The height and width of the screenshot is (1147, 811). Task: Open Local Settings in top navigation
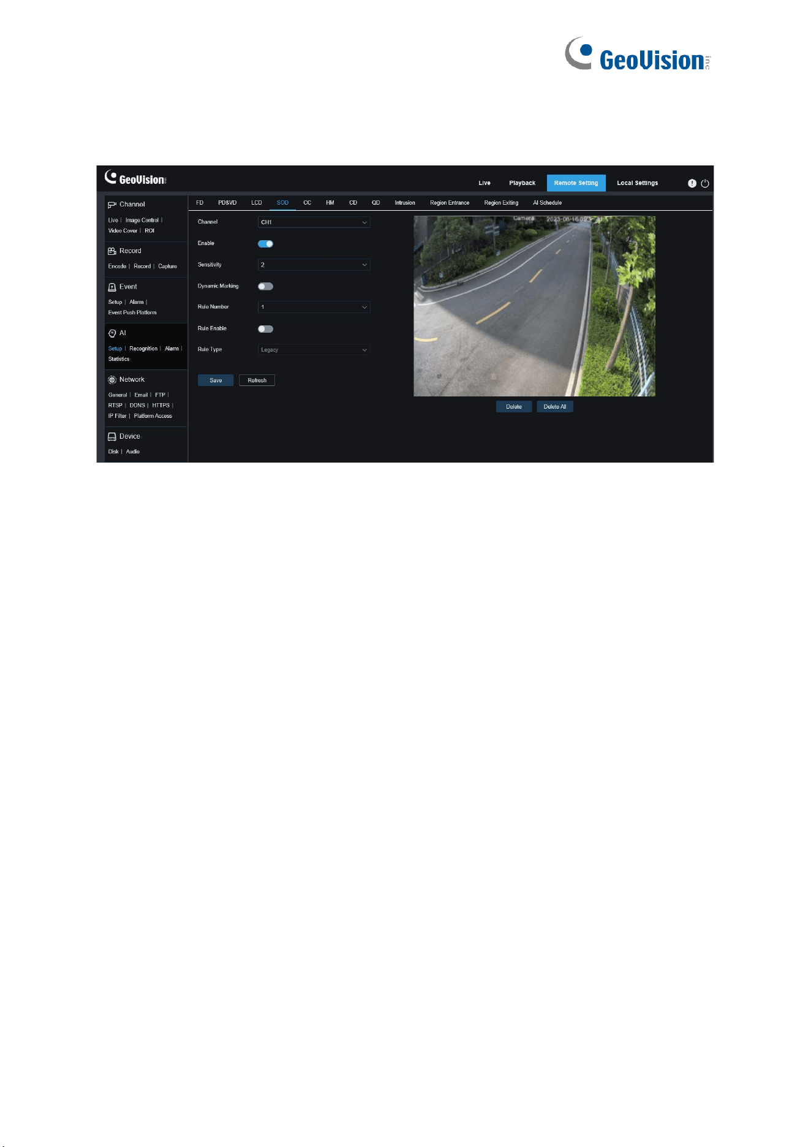638,183
